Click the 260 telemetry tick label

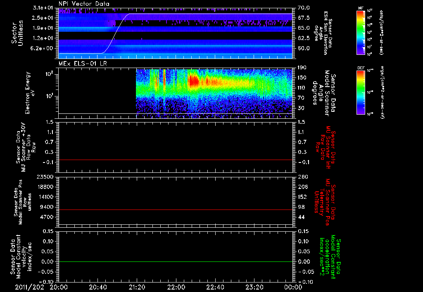point(302,177)
